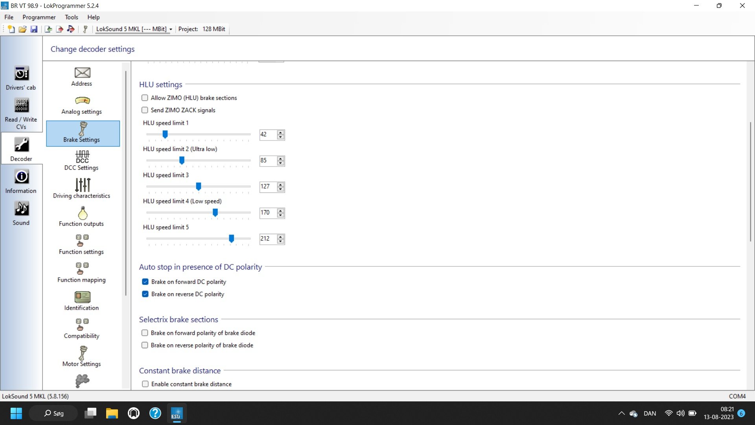
Task: Save the project using the floppy icon
Action: click(x=34, y=29)
